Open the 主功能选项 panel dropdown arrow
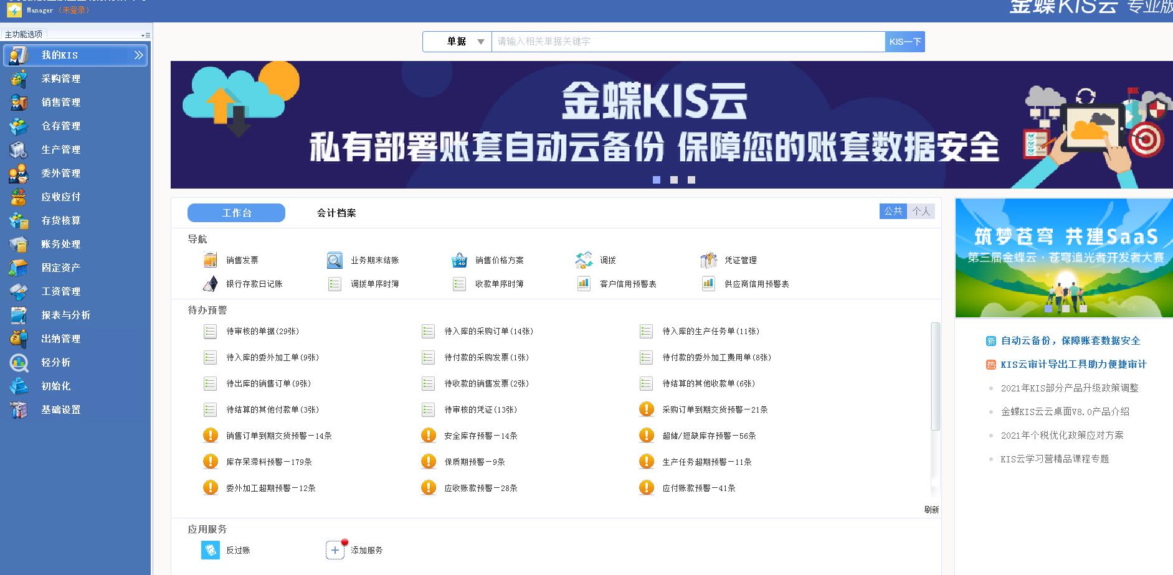Viewport: 1173px width, 575px height. pyautogui.click(x=145, y=35)
